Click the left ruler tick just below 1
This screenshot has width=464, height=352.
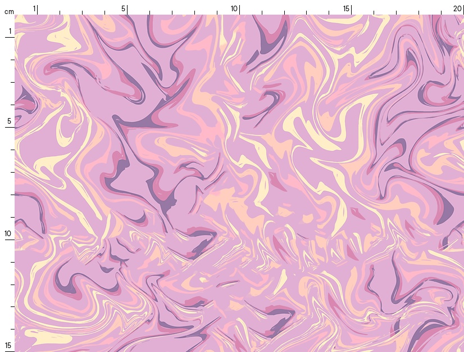(x=11, y=60)
